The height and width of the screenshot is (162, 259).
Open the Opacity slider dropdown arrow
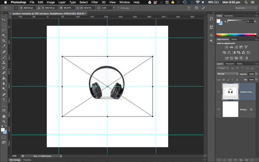pyautogui.click(x=256, y=74)
